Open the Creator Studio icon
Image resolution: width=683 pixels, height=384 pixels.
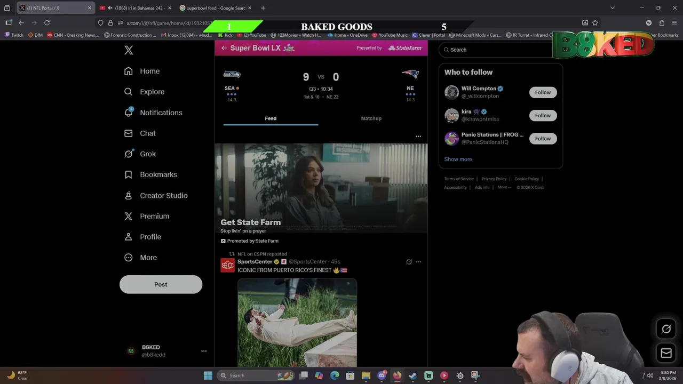tap(128, 195)
